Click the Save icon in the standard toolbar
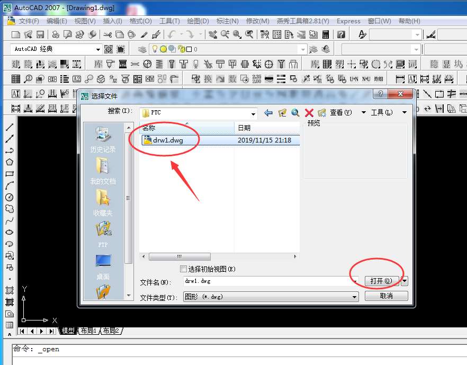467x365 pixels. [40, 34]
